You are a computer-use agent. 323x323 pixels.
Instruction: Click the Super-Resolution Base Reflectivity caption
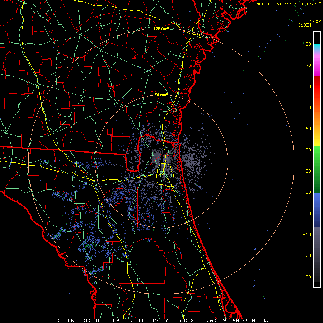pyautogui.click(x=113, y=320)
